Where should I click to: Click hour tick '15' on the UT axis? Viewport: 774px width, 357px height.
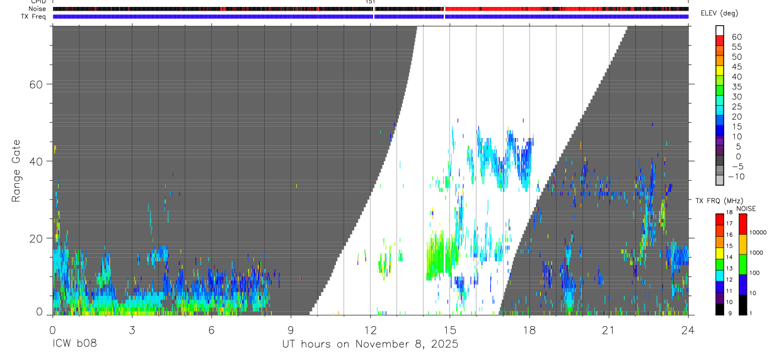click(449, 329)
